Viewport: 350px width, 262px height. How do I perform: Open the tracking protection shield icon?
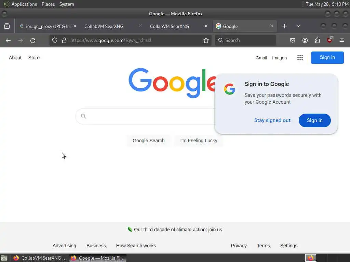tap(55, 40)
